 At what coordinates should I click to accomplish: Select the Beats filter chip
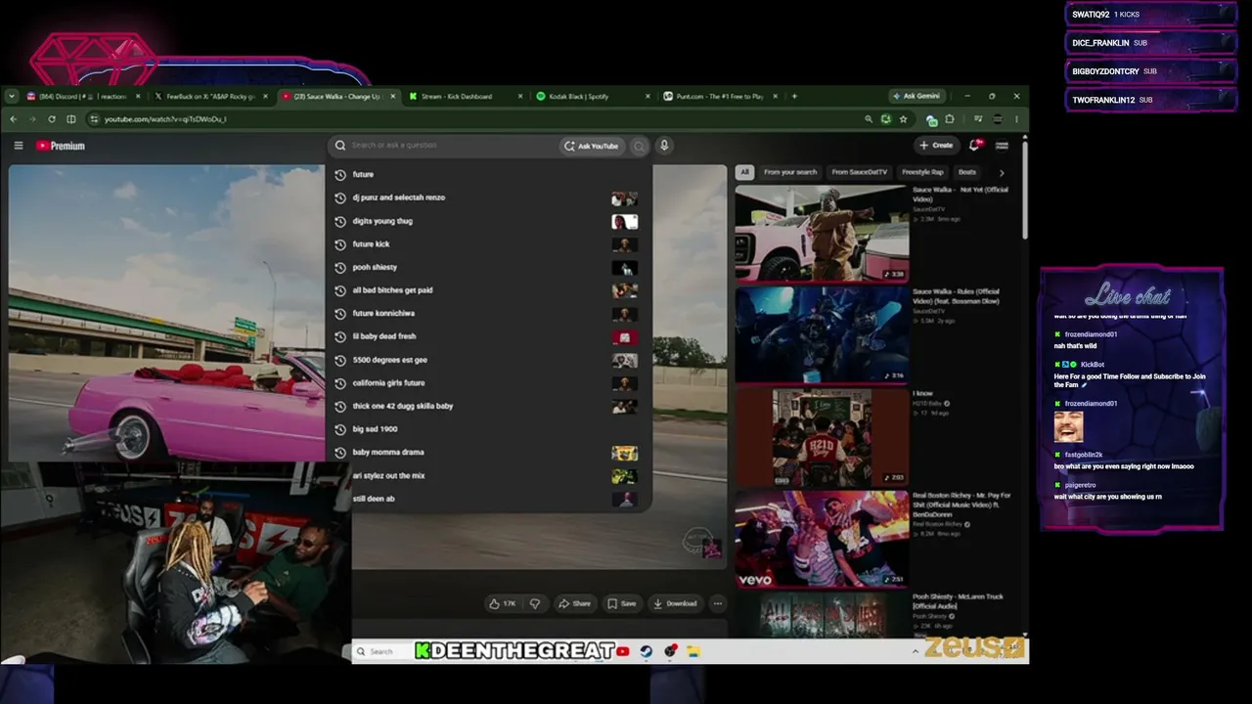coord(967,172)
